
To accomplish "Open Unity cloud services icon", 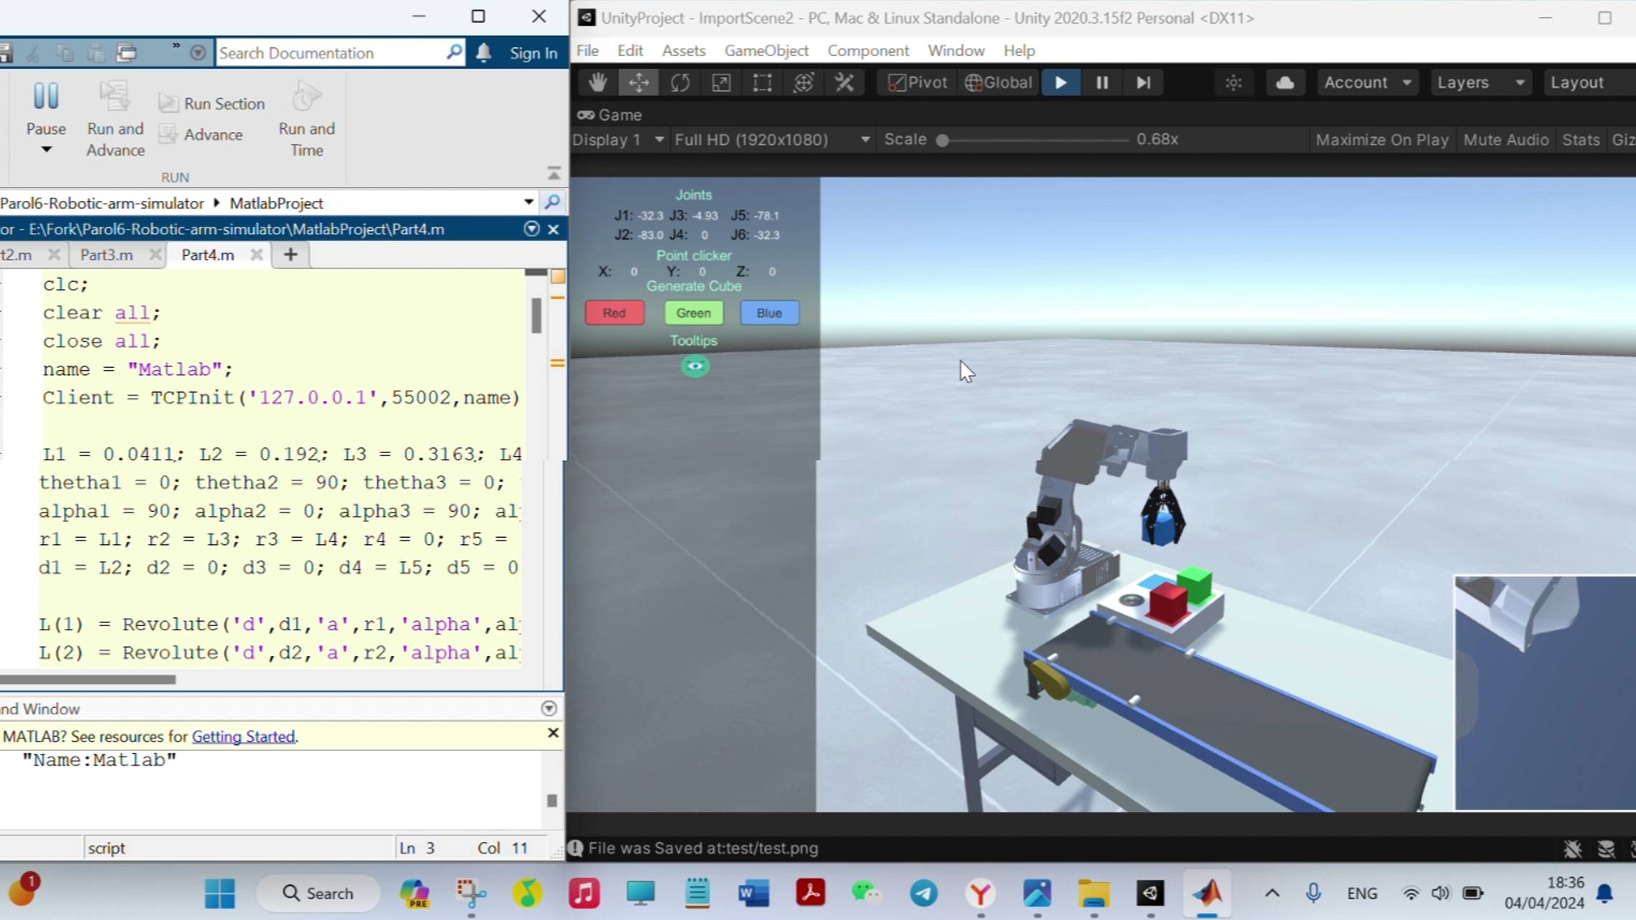I will (1285, 82).
